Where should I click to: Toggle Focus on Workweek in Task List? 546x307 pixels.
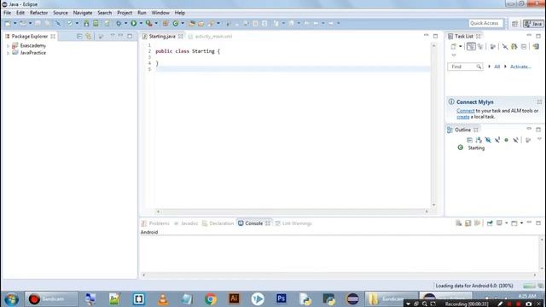[493, 46]
